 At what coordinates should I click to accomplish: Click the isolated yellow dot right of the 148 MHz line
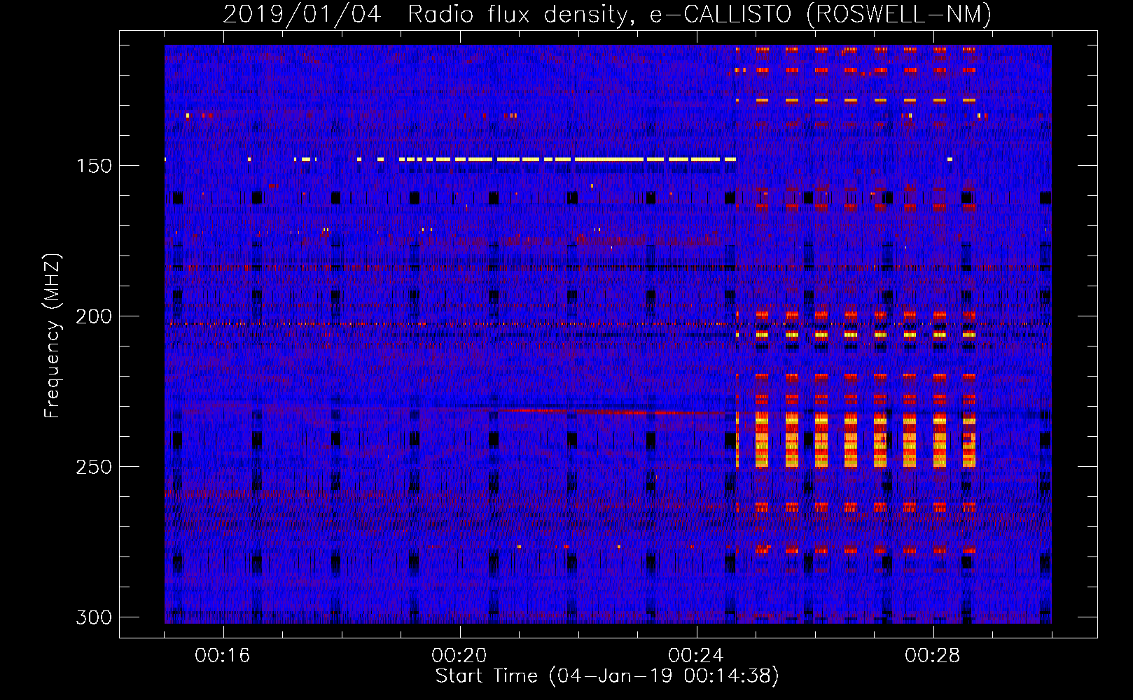950,160
